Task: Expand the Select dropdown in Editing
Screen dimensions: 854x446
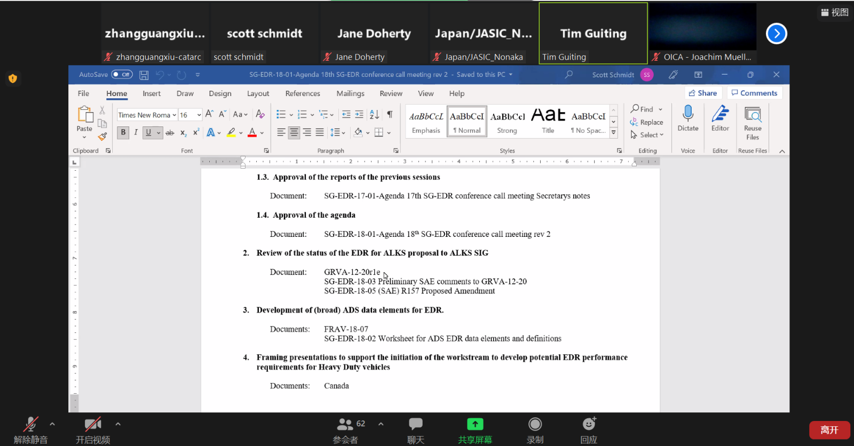Action: click(x=647, y=135)
